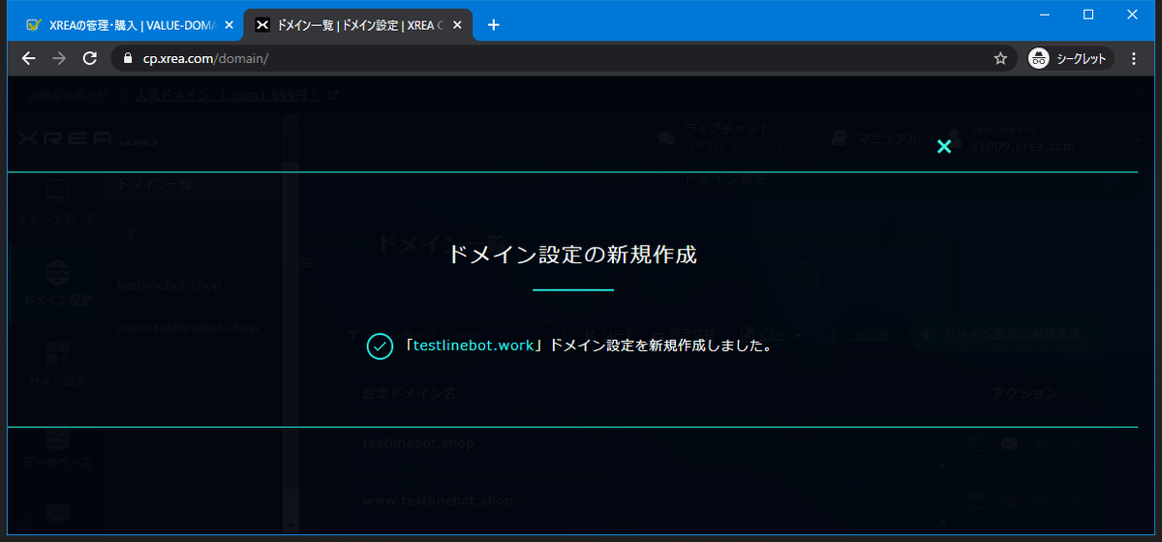
Task: Click the 設定ドメイン名 column header
Action: click(x=410, y=394)
